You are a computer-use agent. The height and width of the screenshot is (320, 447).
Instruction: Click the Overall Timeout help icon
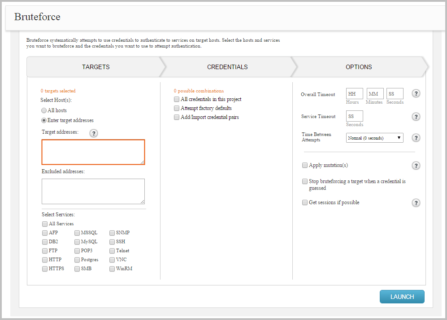point(416,94)
